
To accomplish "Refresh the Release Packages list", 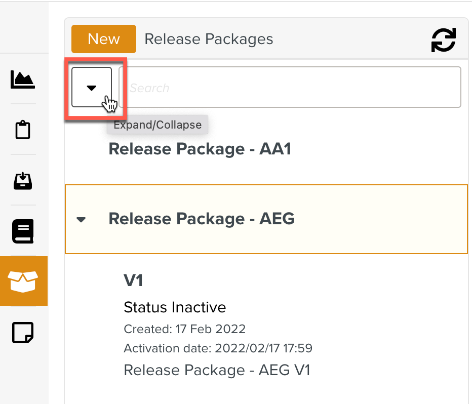I will tap(443, 40).
